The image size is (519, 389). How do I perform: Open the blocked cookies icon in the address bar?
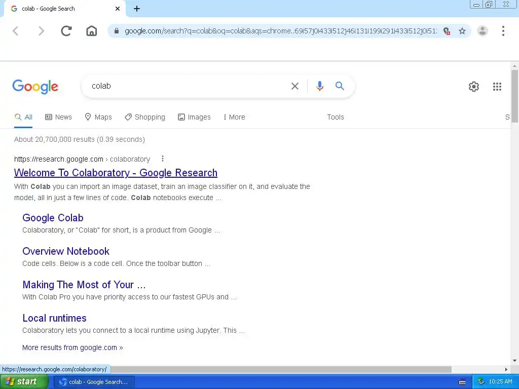(x=447, y=31)
